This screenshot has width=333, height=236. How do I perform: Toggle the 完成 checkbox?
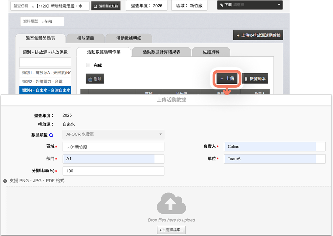coord(88,65)
